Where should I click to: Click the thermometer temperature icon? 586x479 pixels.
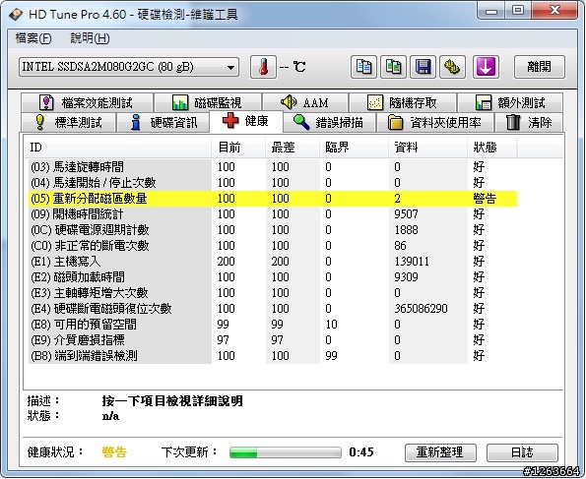[x=264, y=67]
